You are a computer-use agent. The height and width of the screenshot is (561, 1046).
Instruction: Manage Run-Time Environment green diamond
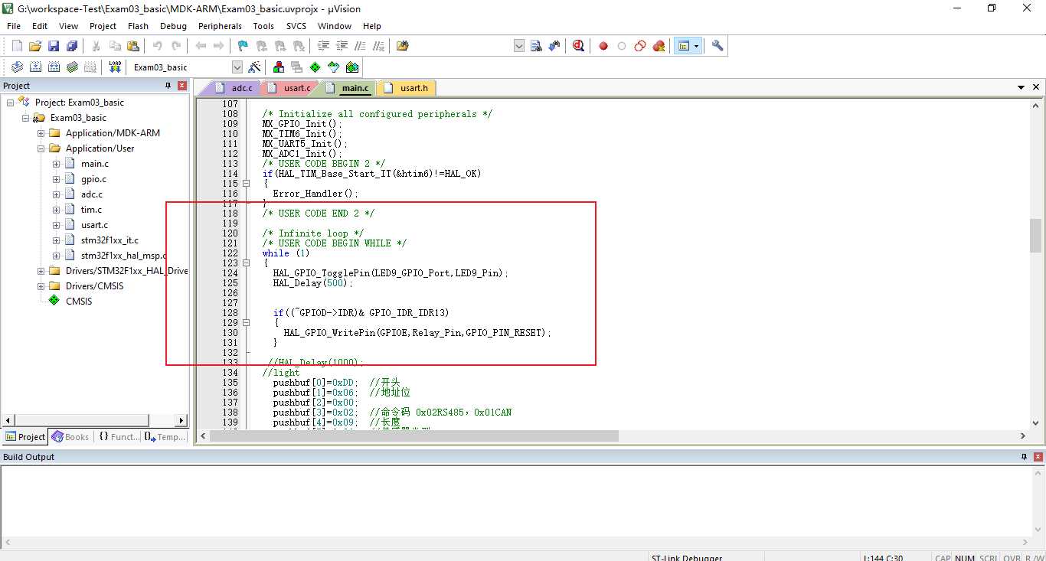click(315, 67)
